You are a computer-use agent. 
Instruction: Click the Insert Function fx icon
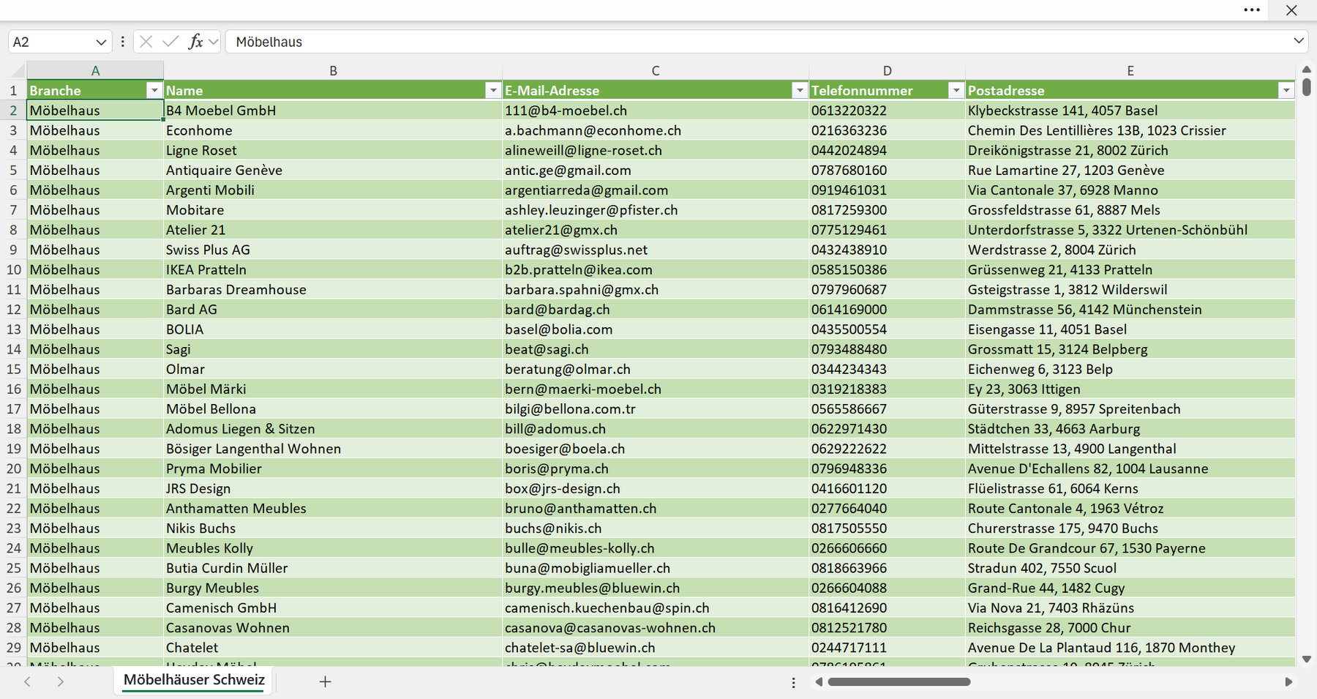tap(195, 42)
